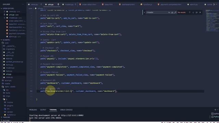The width and height of the screenshot is (219, 123).
Task: Expand the Timeline section
Action: [6, 117]
